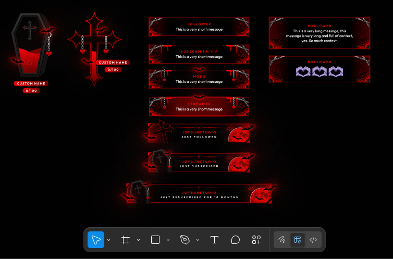Select the Comment tool

click(x=236, y=240)
